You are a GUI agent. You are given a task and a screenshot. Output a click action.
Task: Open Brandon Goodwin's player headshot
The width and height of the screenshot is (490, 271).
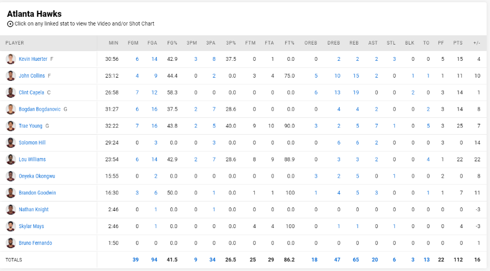(x=11, y=193)
